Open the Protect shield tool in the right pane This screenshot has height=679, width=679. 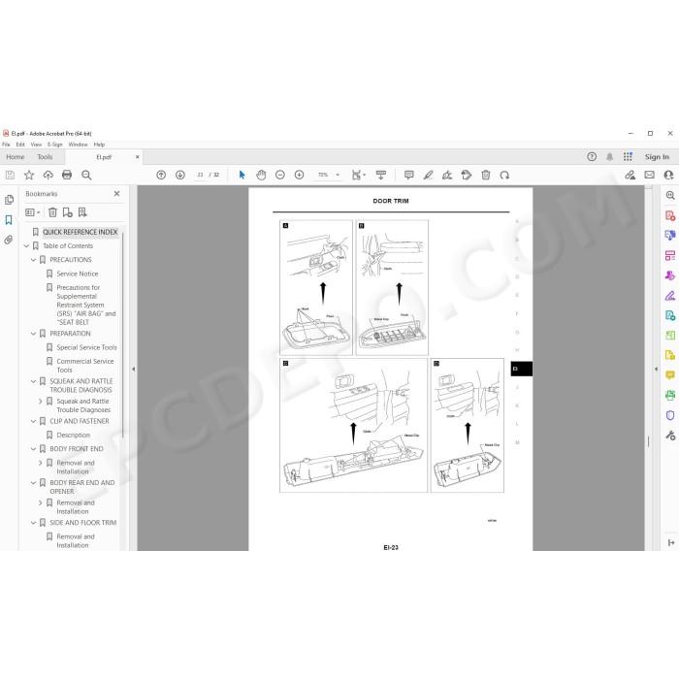(x=670, y=415)
